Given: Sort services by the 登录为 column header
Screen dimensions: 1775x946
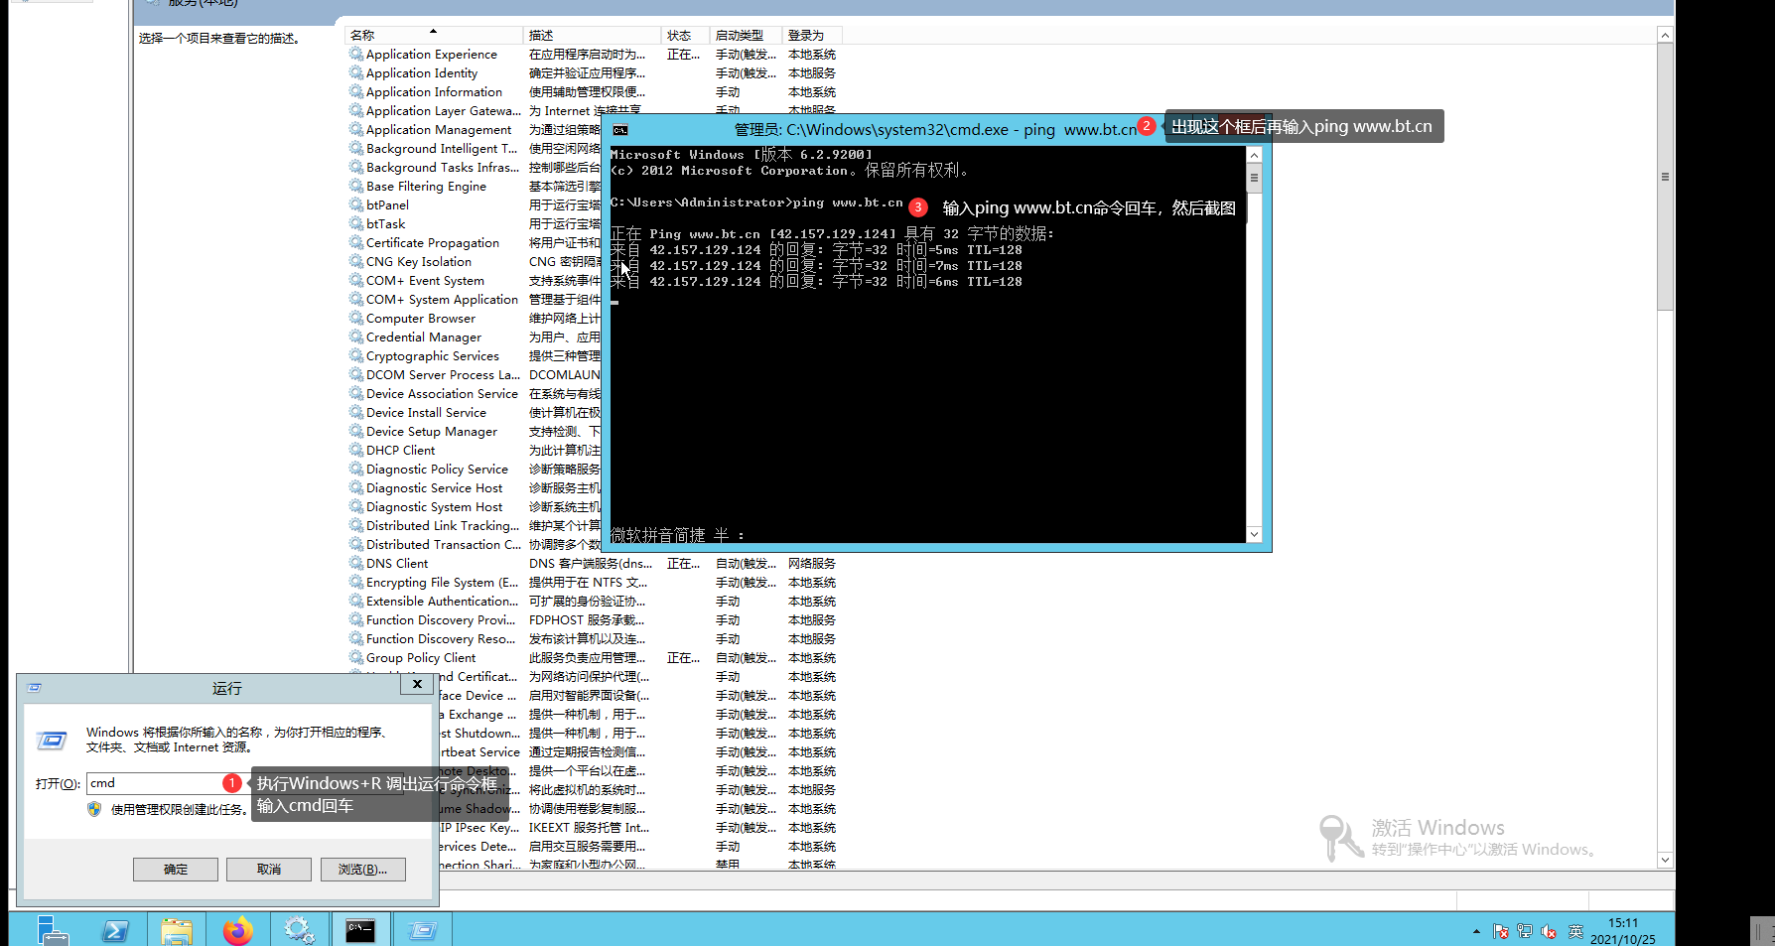Looking at the screenshot, I should coord(812,35).
